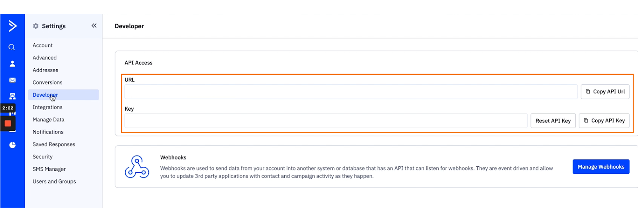Open search from the sidebar
Viewport: 638px width, 222px height.
[x=12, y=47]
